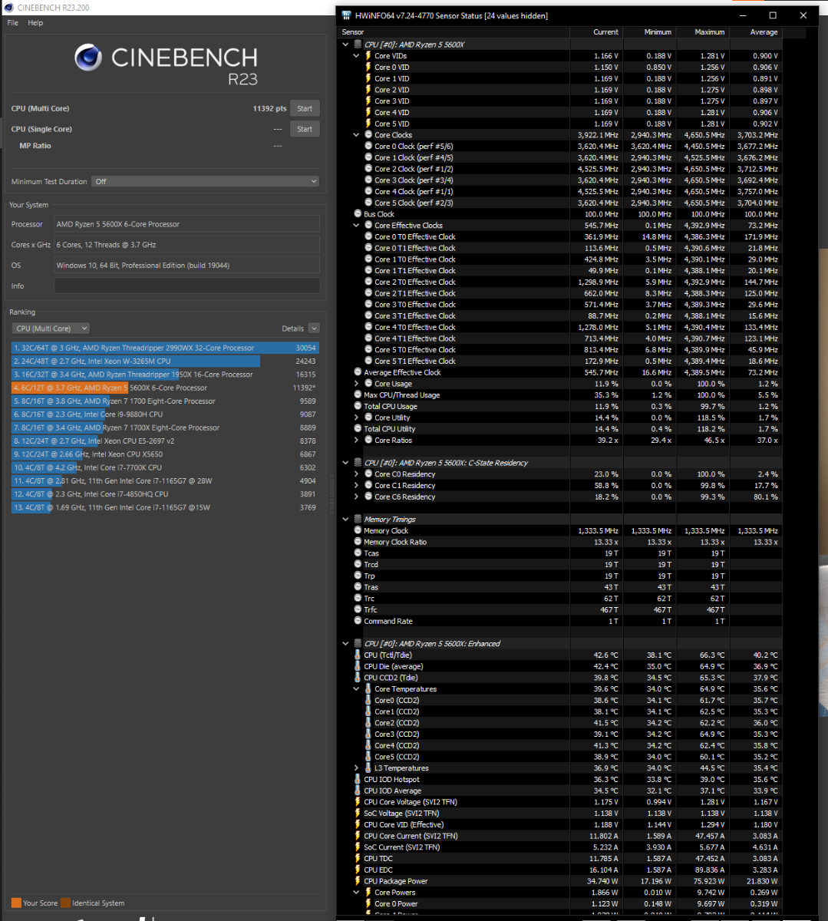Click the Core0 (CCD2) thermometer icon
This screenshot has width=828, height=921.
point(368,701)
